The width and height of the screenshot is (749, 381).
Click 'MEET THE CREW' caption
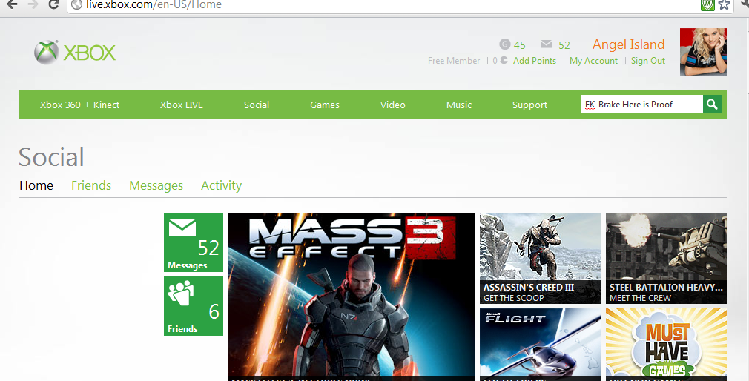pyautogui.click(x=640, y=298)
